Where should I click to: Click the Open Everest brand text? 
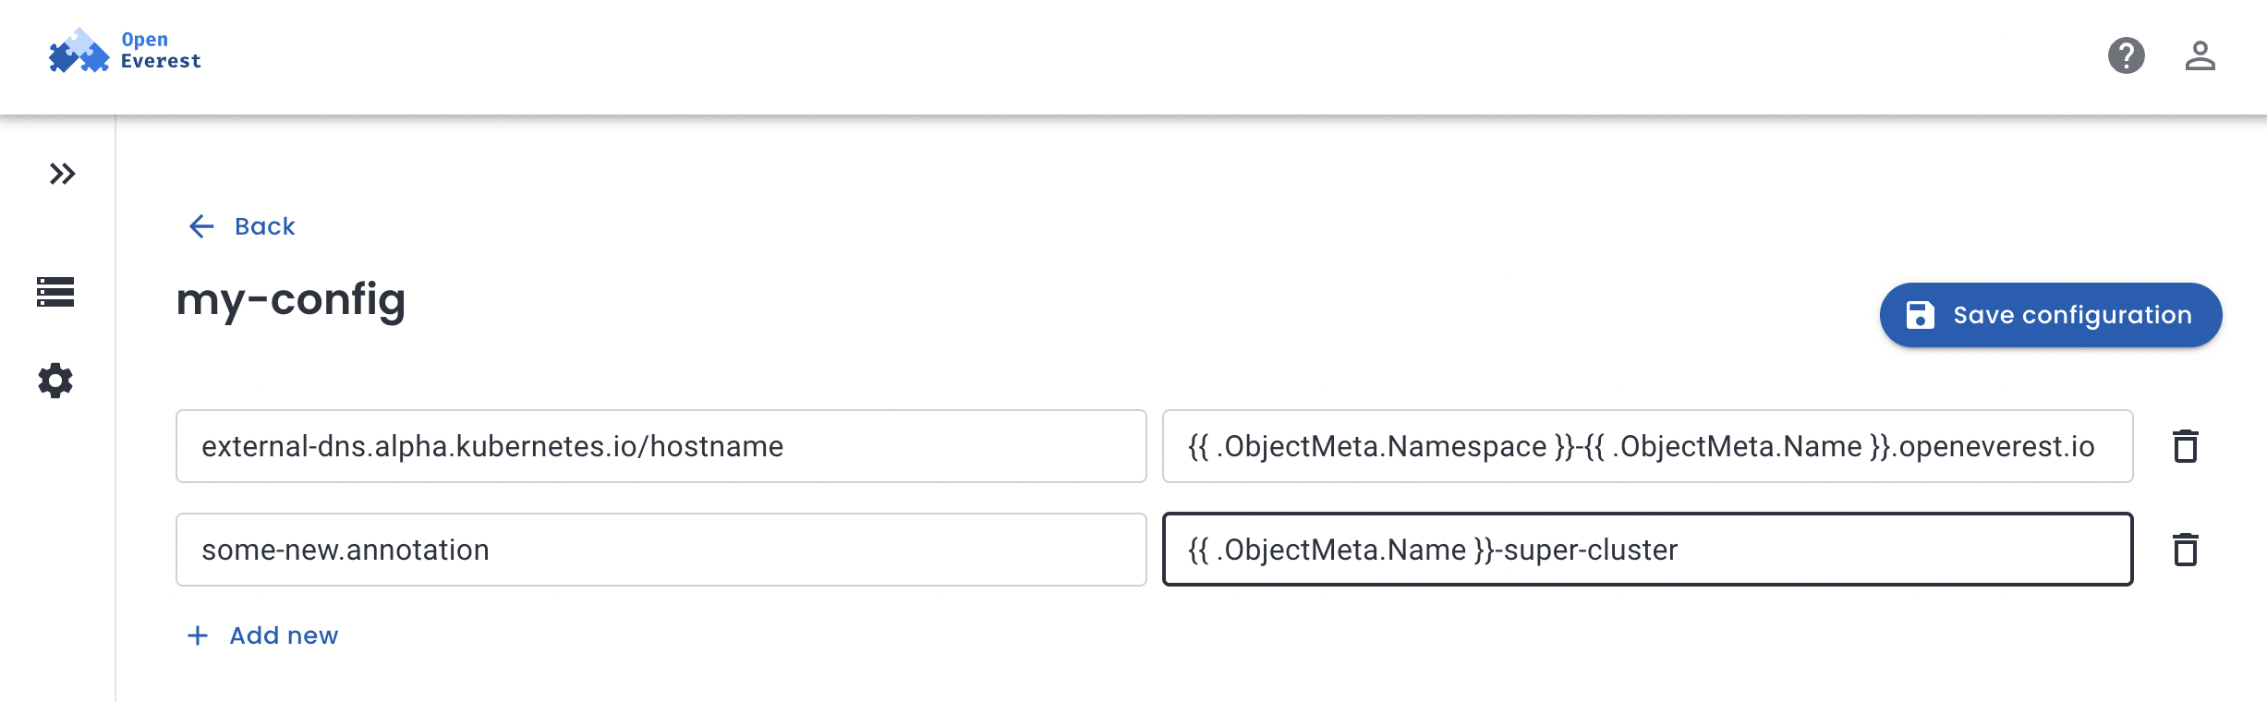click(x=159, y=51)
